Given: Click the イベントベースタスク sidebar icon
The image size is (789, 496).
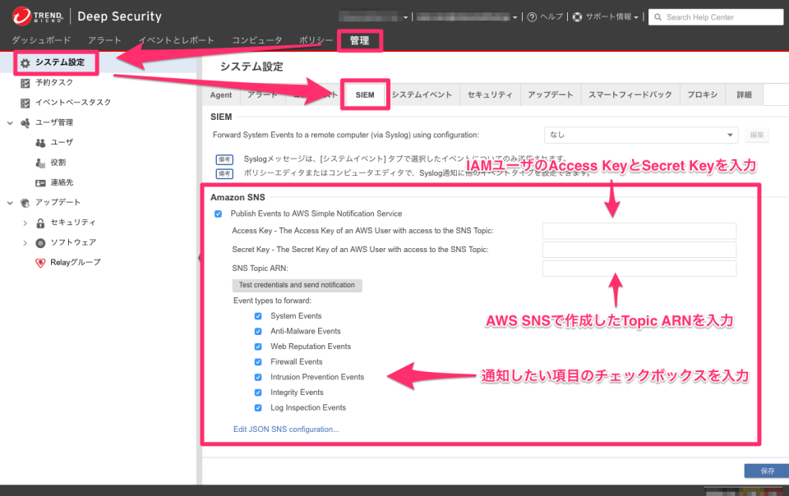Looking at the screenshot, I should coord(24,102).
